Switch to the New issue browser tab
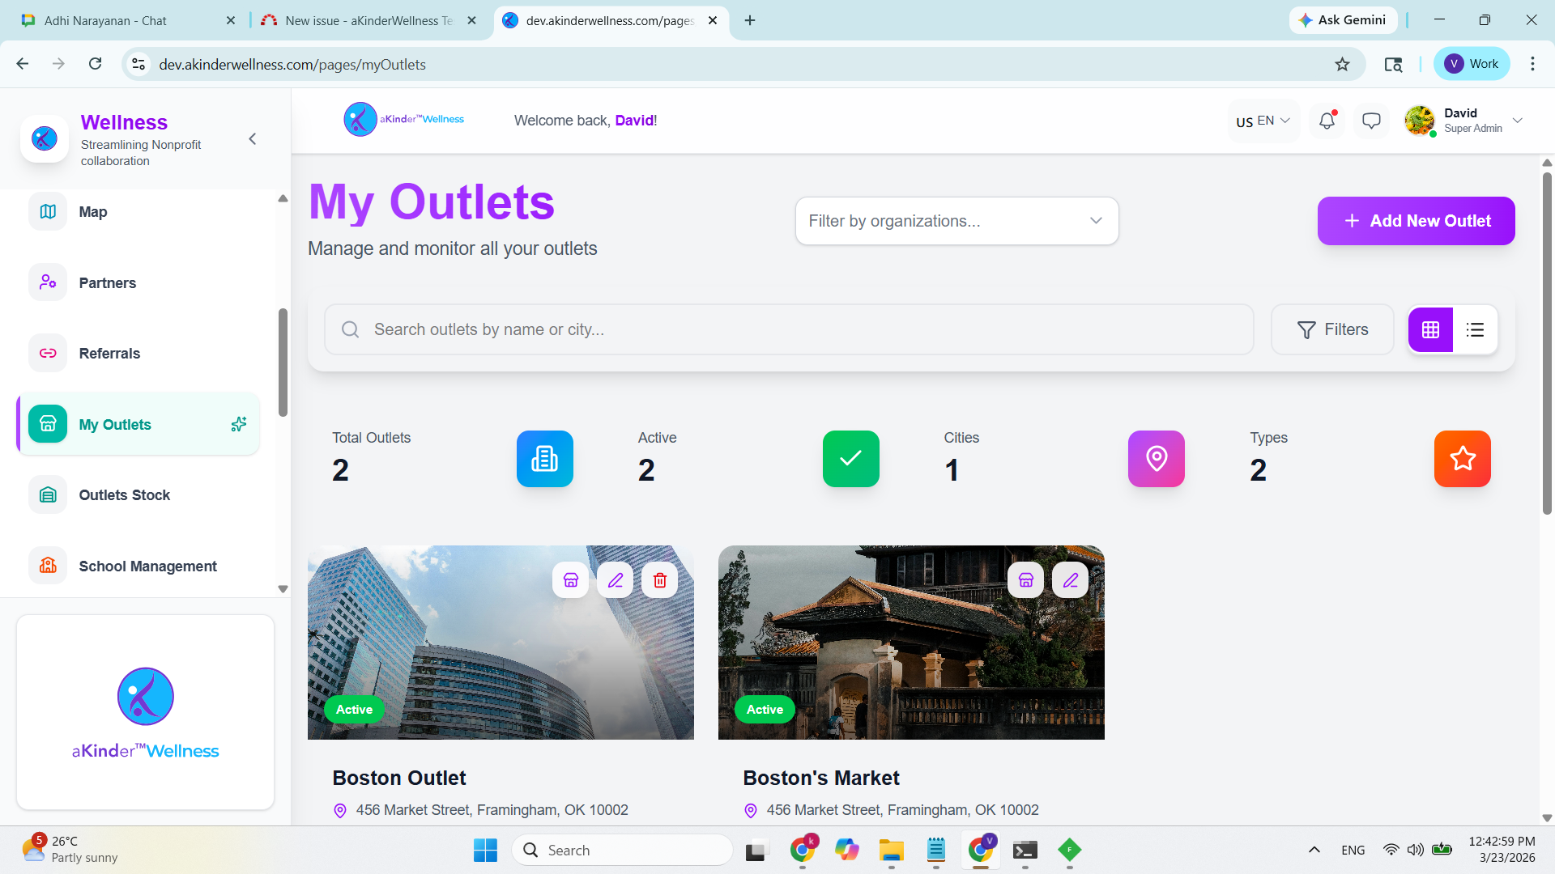The height and width of the screenshot is (874, 1555). click(369, 20)
